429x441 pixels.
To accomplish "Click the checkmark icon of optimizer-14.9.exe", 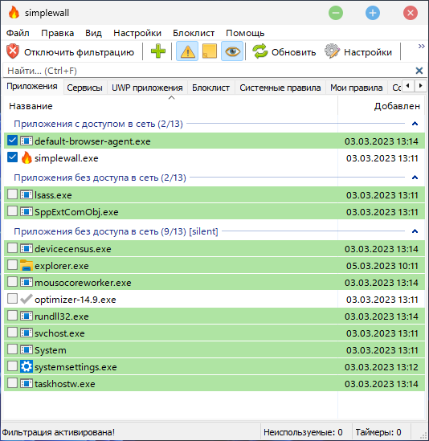I will coord(27,299).
